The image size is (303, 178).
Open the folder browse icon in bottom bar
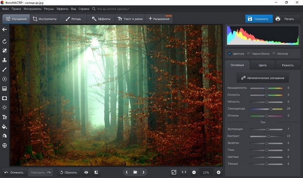pyautogui.click(x=135, y=172)
